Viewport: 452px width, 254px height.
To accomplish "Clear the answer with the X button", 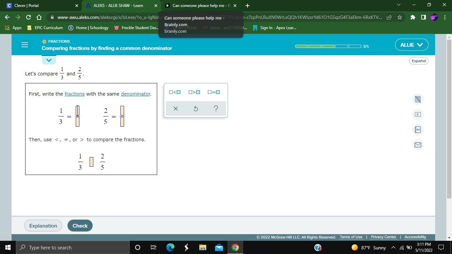I will [176, 108].
